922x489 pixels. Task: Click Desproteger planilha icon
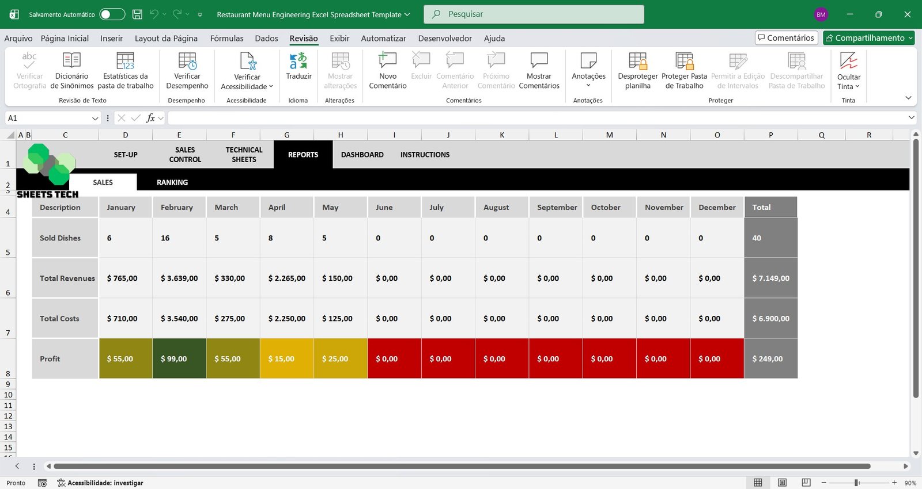point(637,60)
